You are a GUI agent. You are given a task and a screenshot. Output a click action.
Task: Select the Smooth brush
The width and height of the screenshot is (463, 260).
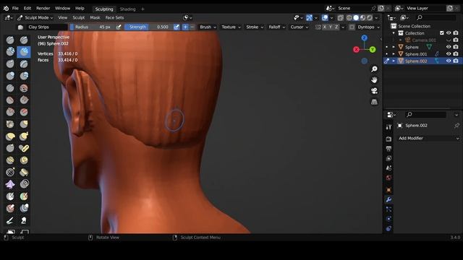coord(24,88)
